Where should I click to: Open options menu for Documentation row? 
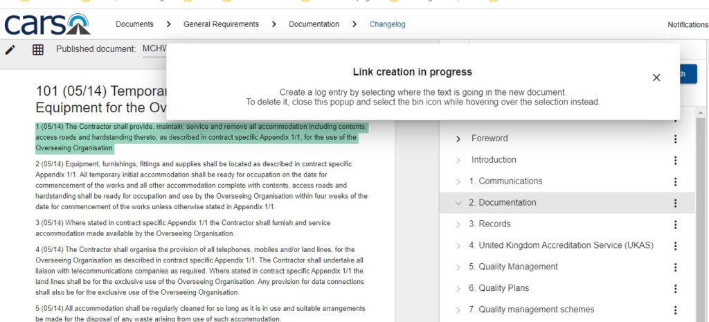(675, 203)
